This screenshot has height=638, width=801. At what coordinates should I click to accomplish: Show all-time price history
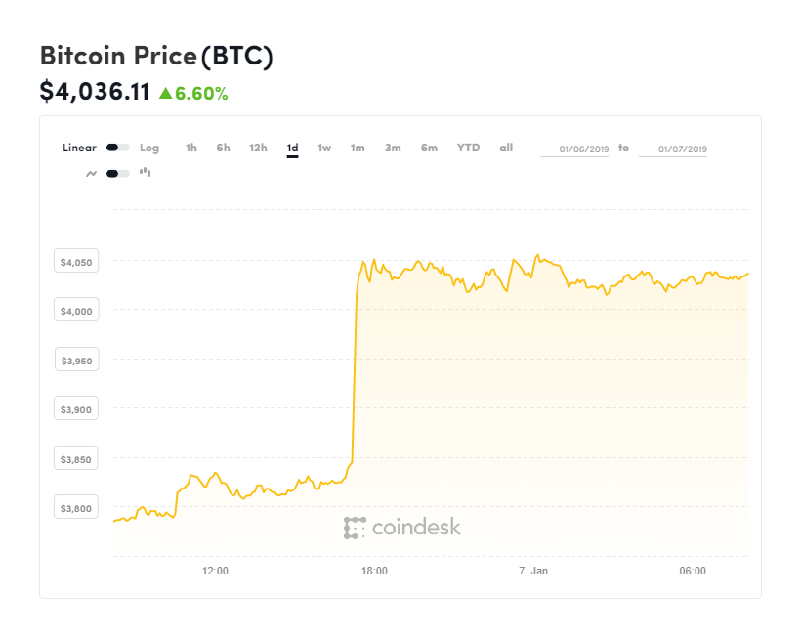point(506,148)
